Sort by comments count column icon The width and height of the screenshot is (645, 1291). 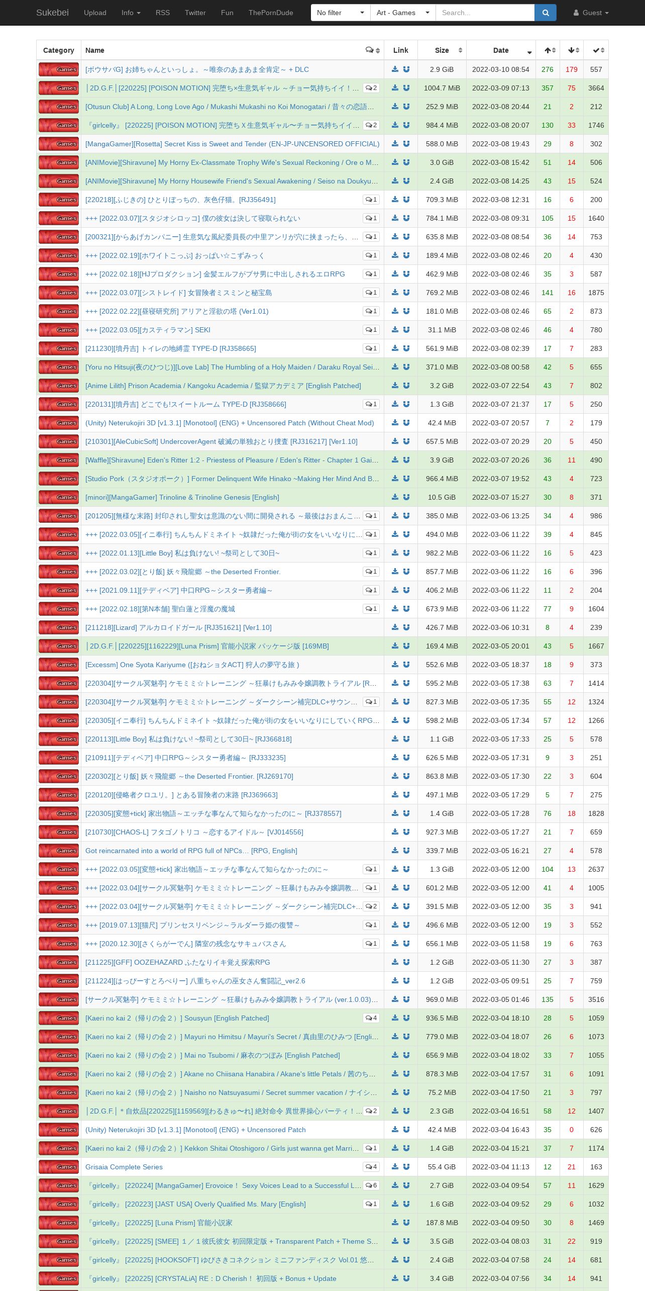click(x=373, y=50)
